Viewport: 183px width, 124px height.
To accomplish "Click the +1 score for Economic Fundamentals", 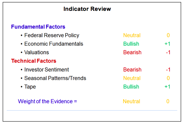I will 167,44.
